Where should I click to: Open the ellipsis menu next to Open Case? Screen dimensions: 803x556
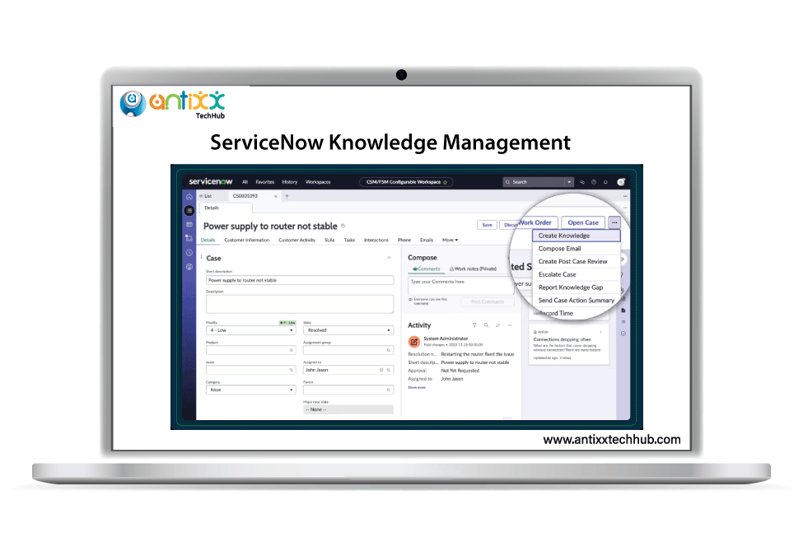pyautogui.click(x=614, y=222)
